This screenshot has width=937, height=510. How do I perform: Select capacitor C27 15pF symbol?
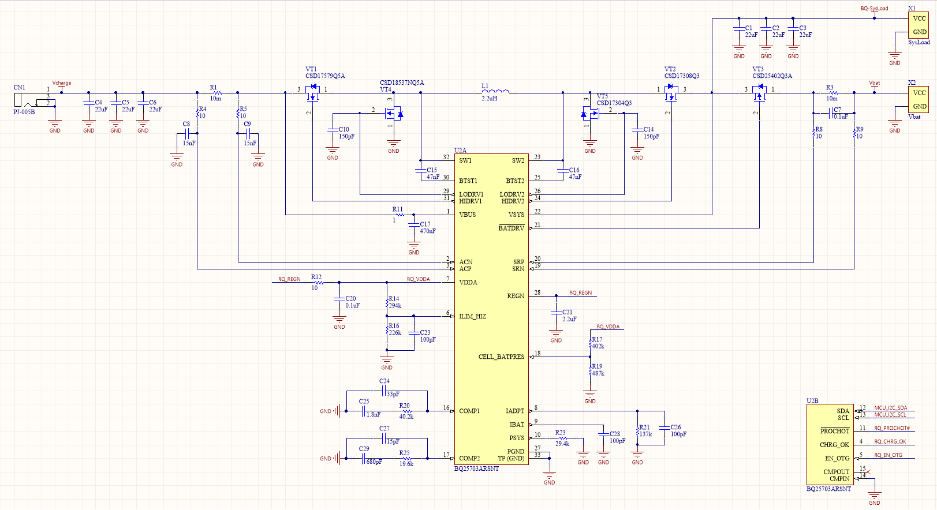tap(384, 438)
